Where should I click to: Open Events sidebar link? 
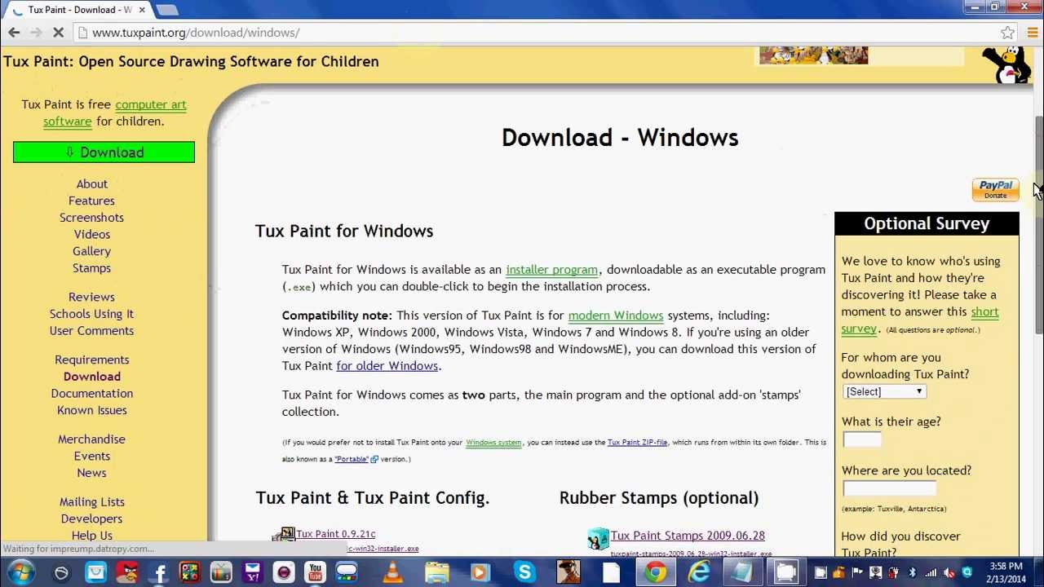tap(91, 456)
